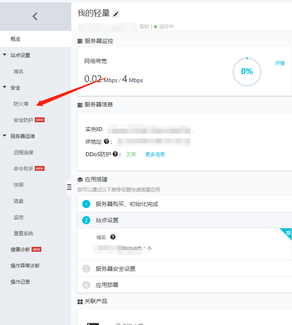
Task: Click the step 4 number badge
Action: click(x=86, y=285)
